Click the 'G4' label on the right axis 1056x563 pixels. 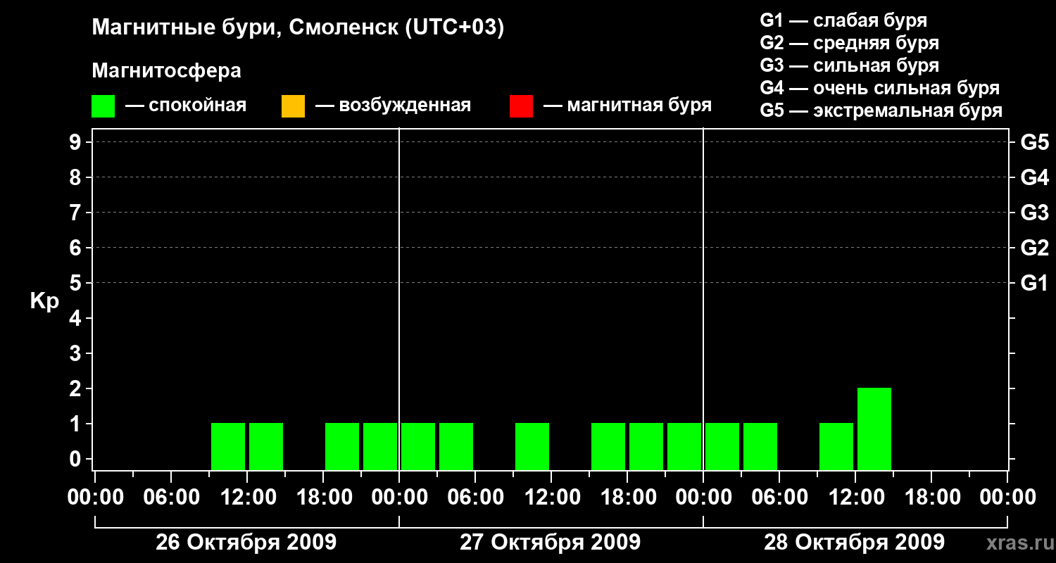pos(1034,177)
